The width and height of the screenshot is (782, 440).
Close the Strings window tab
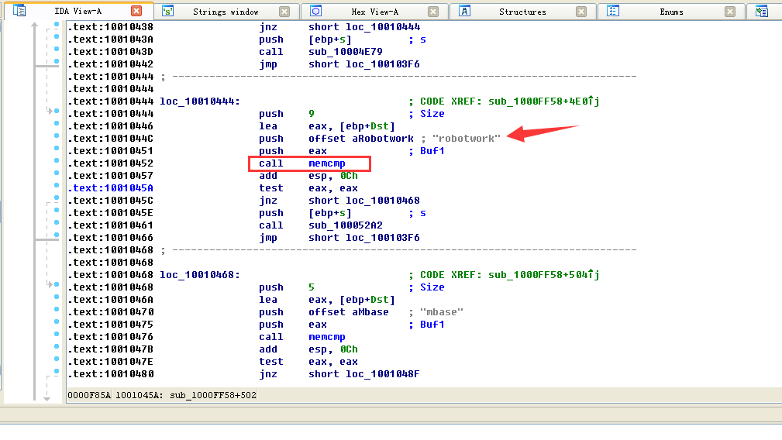pyautogui.click(x=284, y=12)
